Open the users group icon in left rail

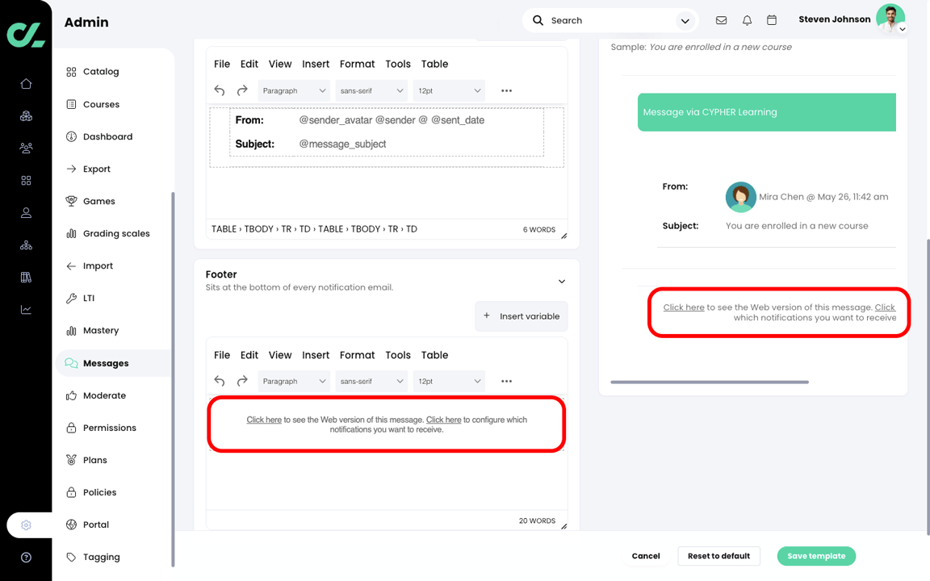pyautogui.click(x=26, y=148)
